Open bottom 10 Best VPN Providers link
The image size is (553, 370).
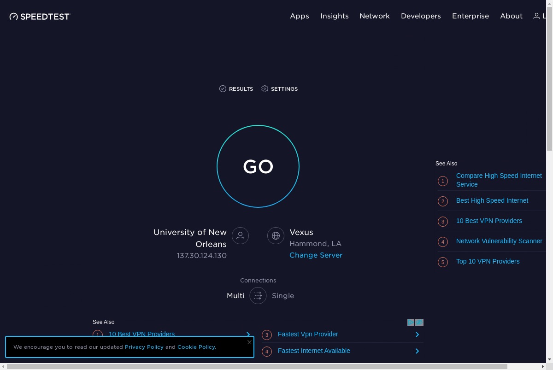point(141,334)
